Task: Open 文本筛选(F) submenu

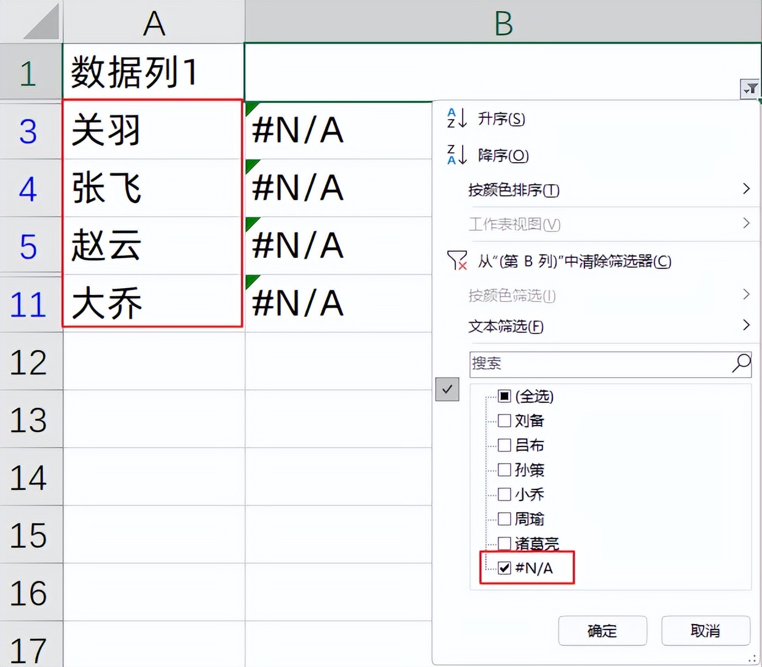Action: click(506, 326)
